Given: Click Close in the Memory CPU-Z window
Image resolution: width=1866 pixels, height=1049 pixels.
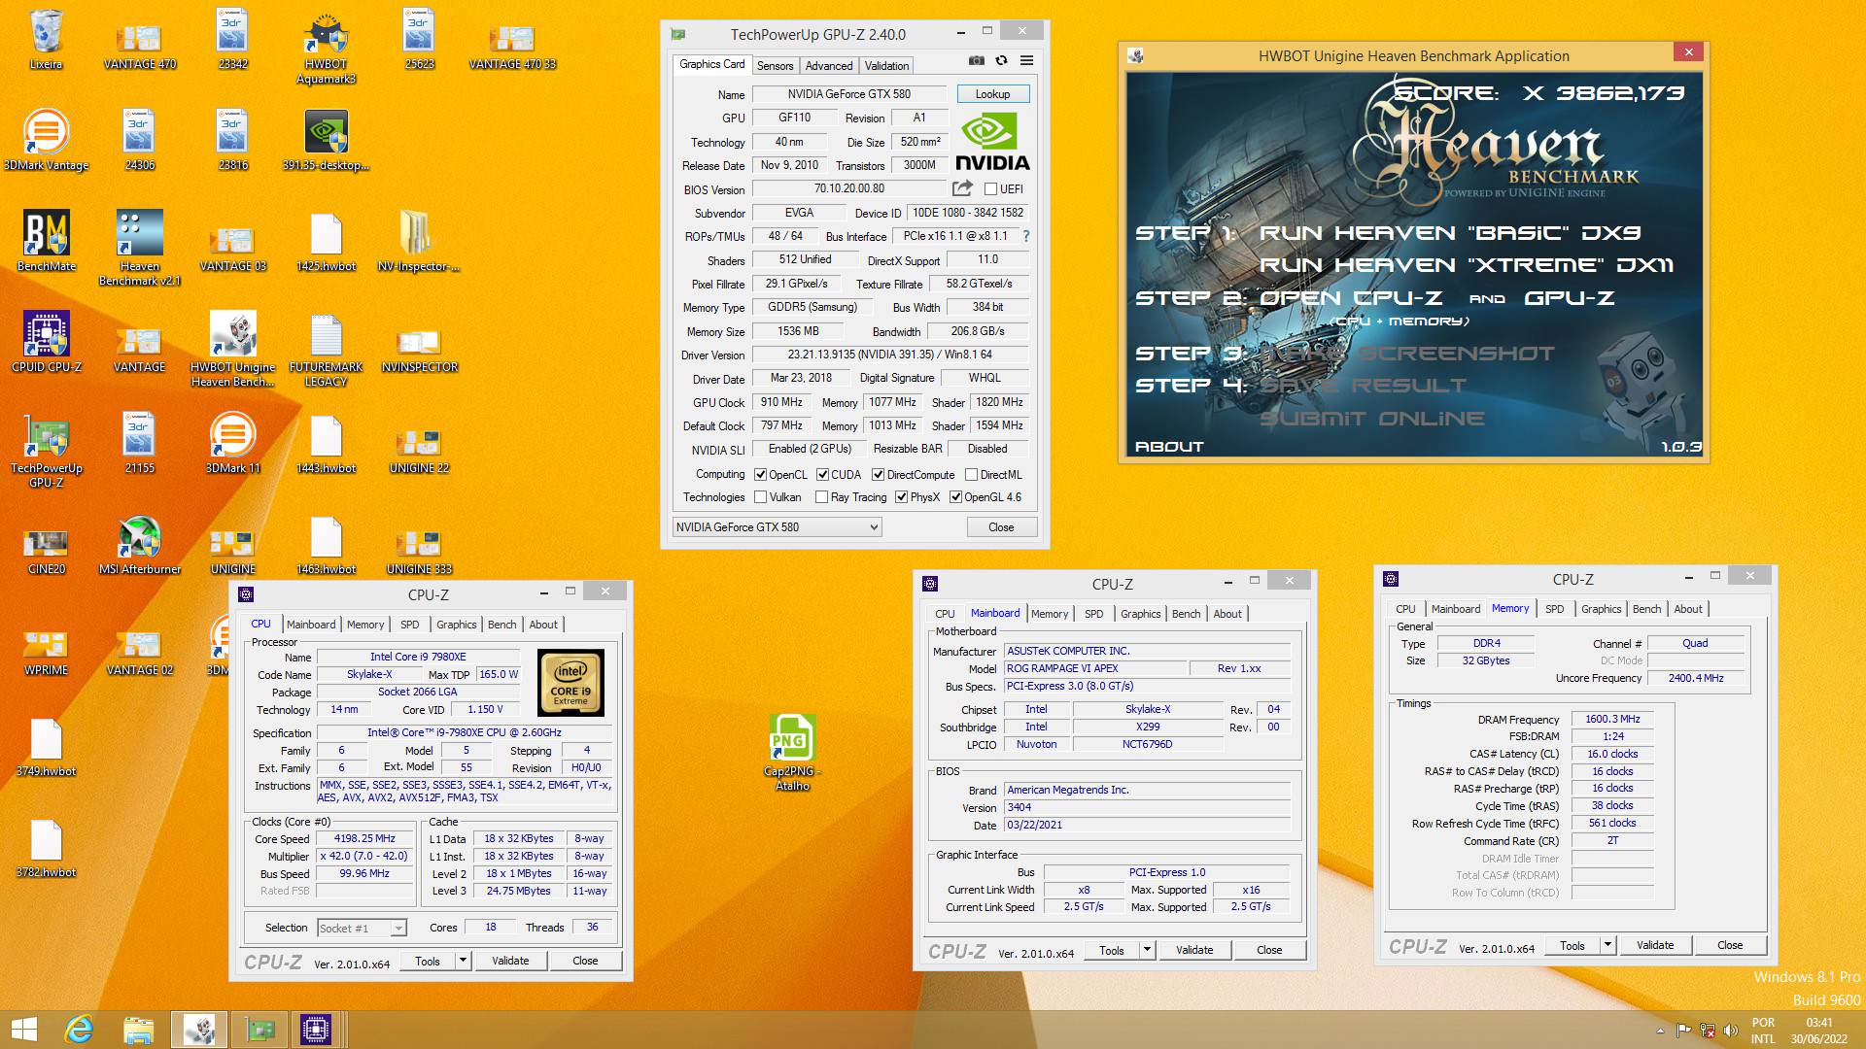Looking at the screenshot, I should [1730, 945].
